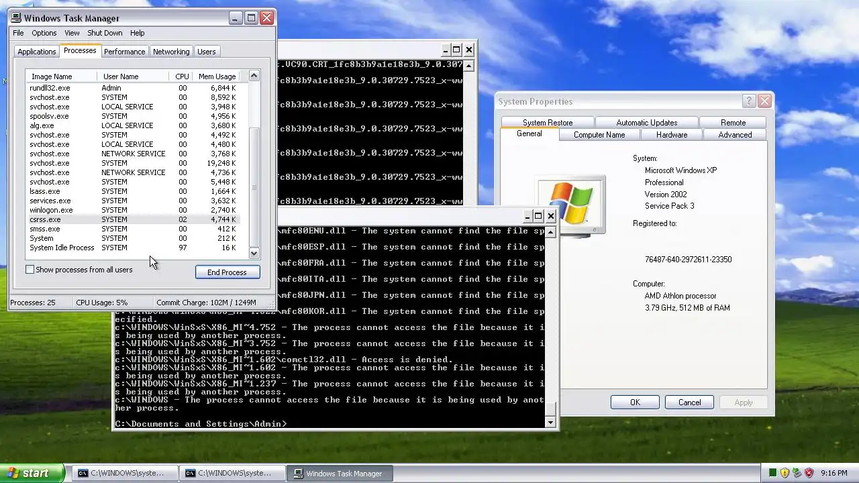Open the Options menu in Task Manager
This screenshot has height=483, width=859.
pos(44,33)
